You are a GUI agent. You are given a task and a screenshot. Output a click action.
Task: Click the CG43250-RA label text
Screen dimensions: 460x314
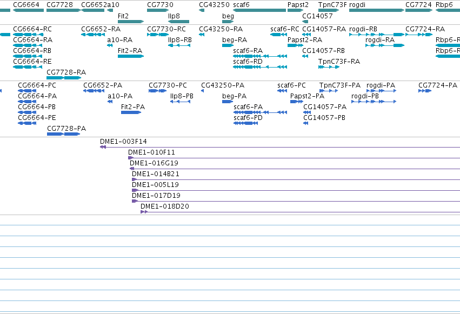coord(221,29)
